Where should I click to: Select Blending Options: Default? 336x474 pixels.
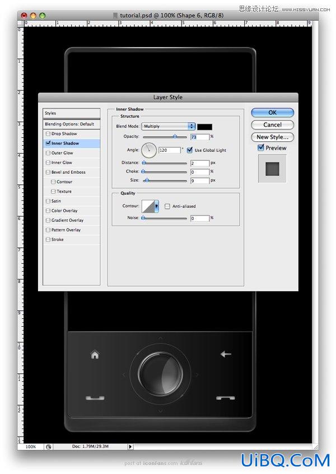coord(72,124)
